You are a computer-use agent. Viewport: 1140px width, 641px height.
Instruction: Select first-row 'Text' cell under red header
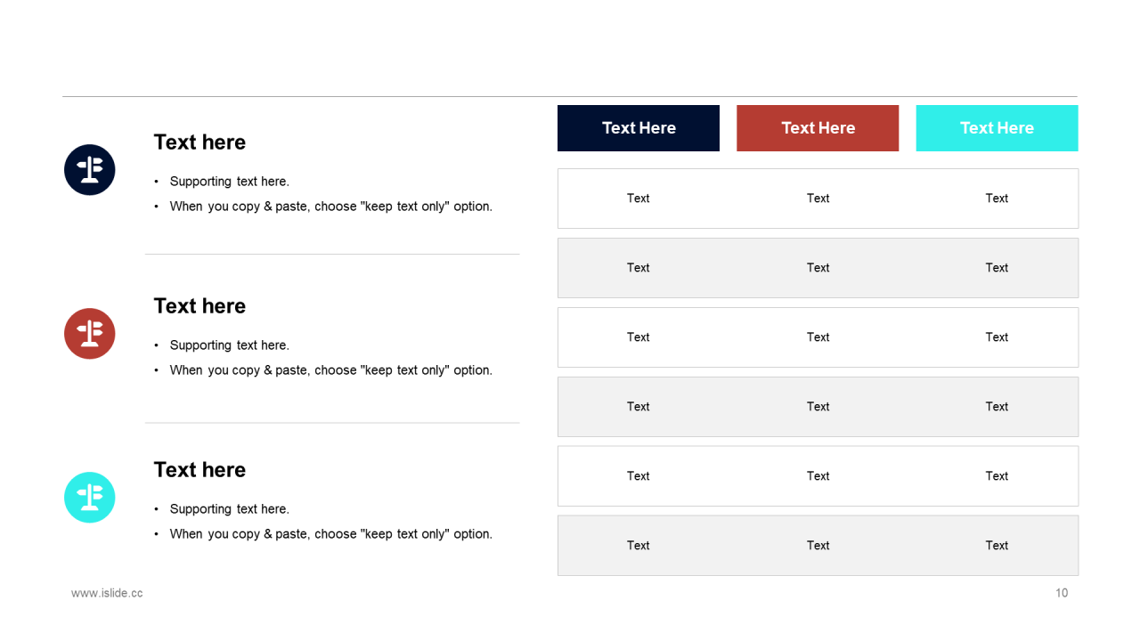pos(818,199)
